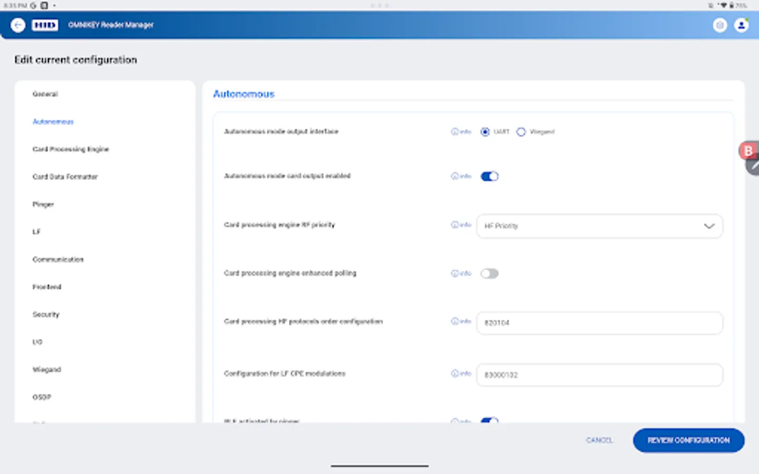Screen dimensions: 759x474
Task: Open the user profile icon
Action: (x=741, y=25)
